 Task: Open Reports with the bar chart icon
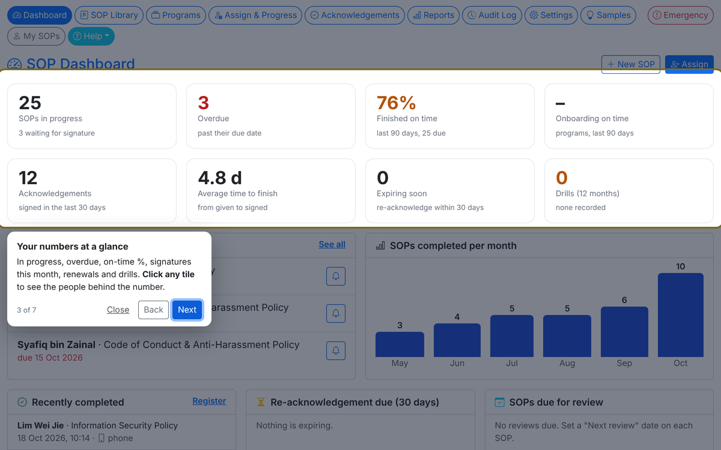433,15
